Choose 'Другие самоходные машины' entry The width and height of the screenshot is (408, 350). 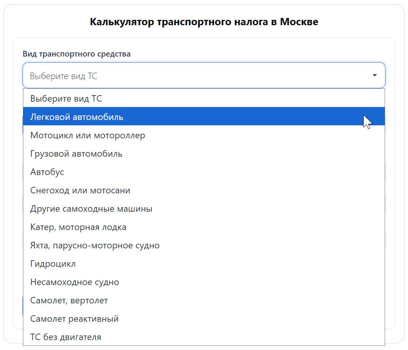point(91,209)
